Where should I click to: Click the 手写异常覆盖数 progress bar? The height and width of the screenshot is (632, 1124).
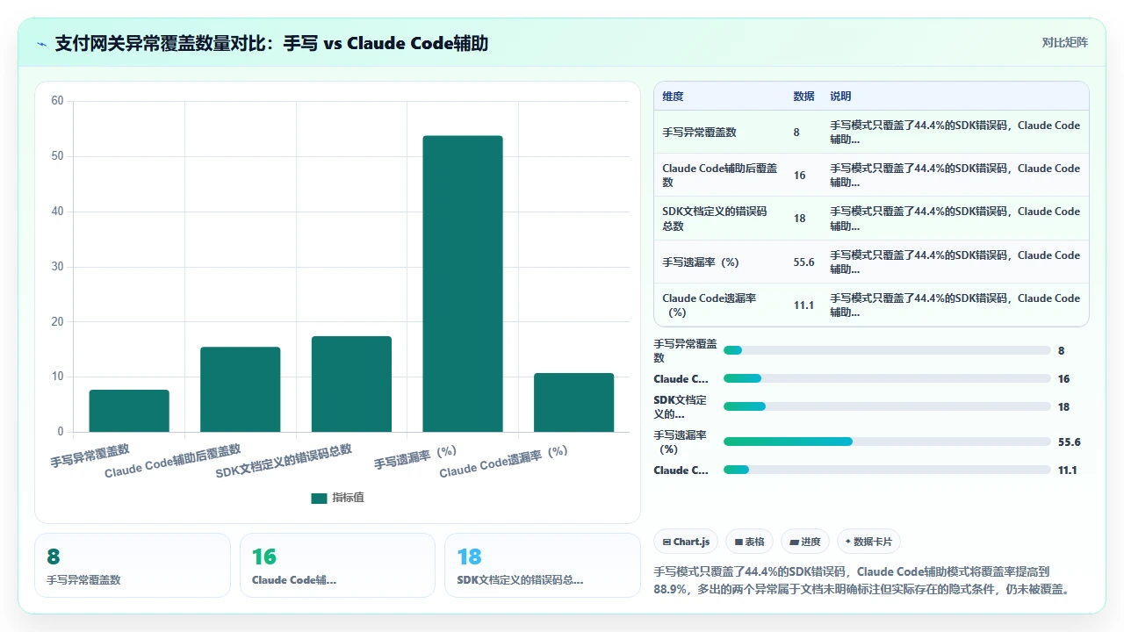(887, 350)
